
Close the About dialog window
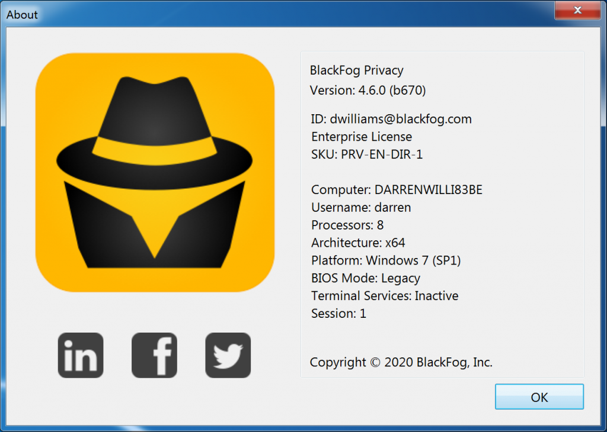pos(577,9)
